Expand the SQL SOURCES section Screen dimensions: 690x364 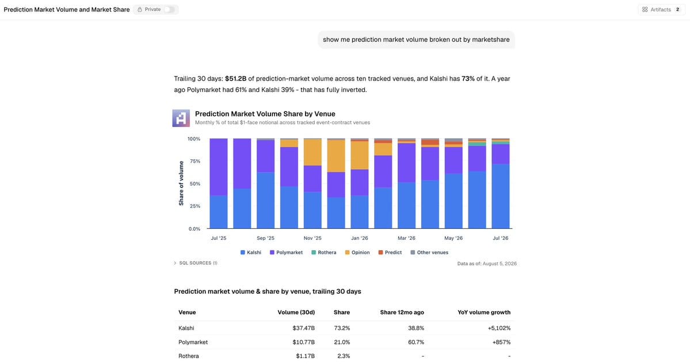(196, 263)
